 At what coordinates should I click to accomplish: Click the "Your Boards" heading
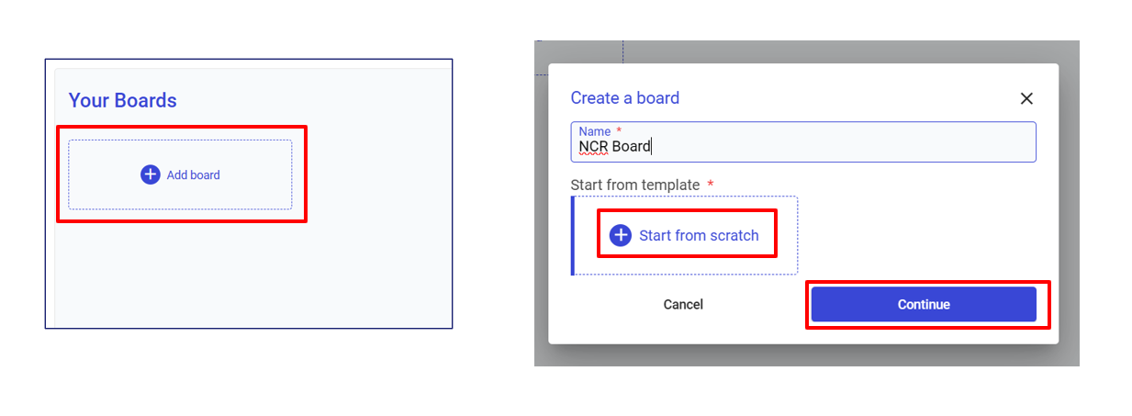[122, 100]
